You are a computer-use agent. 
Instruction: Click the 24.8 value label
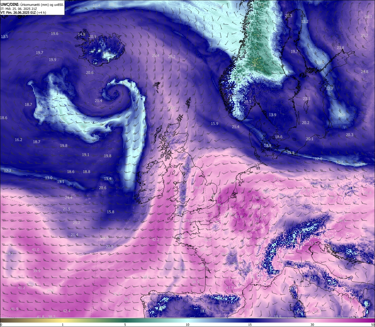[364, 72]
